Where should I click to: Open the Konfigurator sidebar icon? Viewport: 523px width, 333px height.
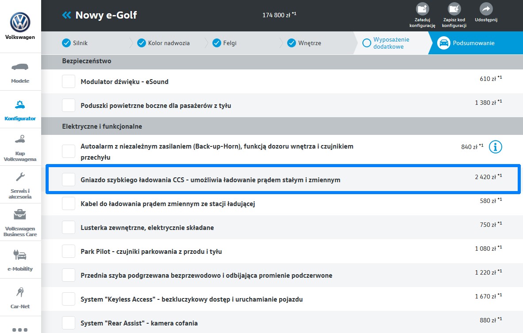coord(20,105)
